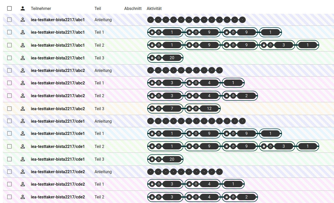334x203 pixels.
Task: Click the Teilnehmer column header
Action: [41, 8]
